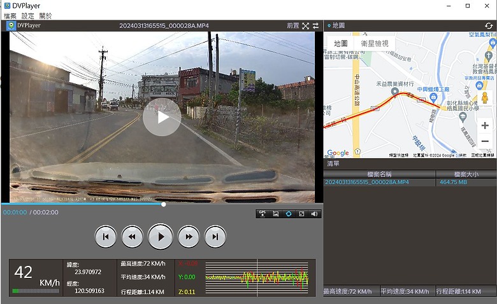Click the large play overlay on the video
The image size is (497, 304).
162,118
